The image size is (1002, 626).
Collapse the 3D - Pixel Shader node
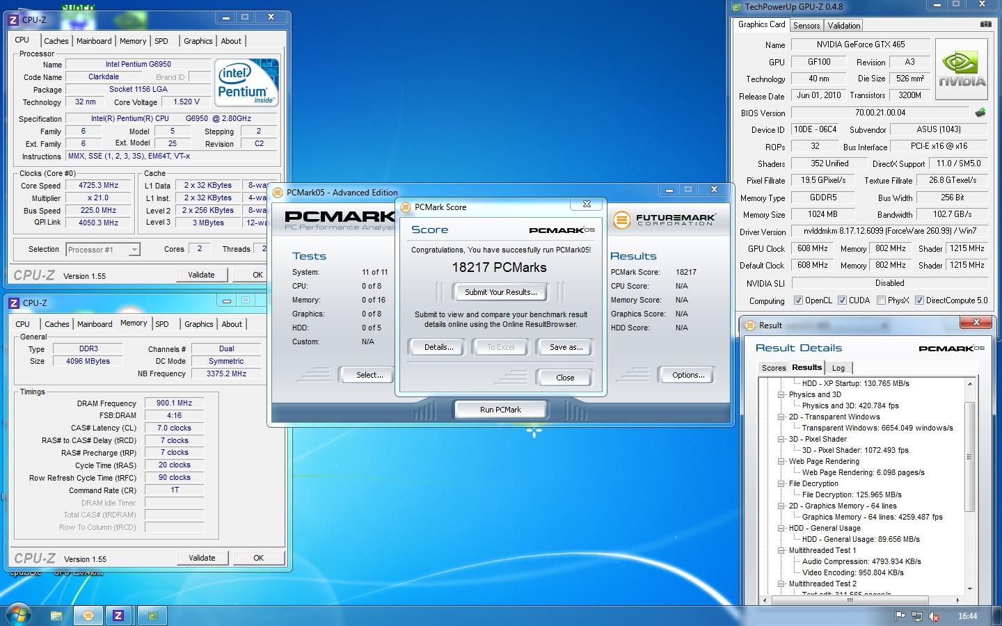[x=781, y=439]
